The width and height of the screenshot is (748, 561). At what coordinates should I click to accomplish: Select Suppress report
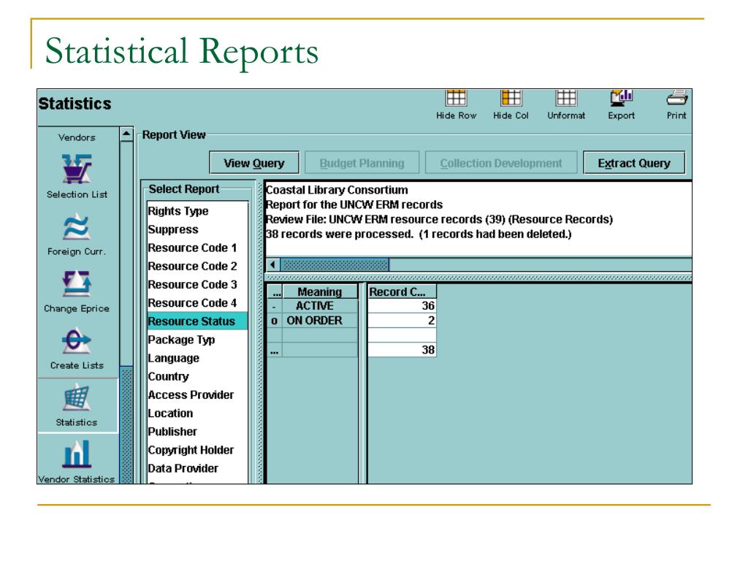pyautogui.click(x=197, y=229)
